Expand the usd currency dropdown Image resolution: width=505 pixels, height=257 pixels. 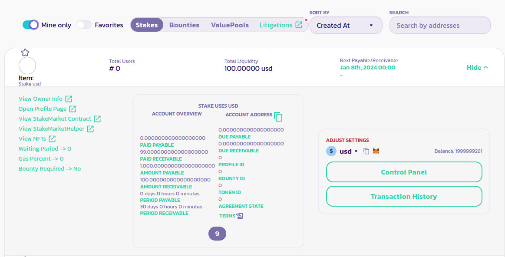(x=356, y=151)
